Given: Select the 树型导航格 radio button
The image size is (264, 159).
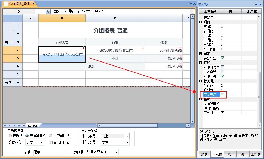Looking at the screenshot, I should [x=51, y=136].
